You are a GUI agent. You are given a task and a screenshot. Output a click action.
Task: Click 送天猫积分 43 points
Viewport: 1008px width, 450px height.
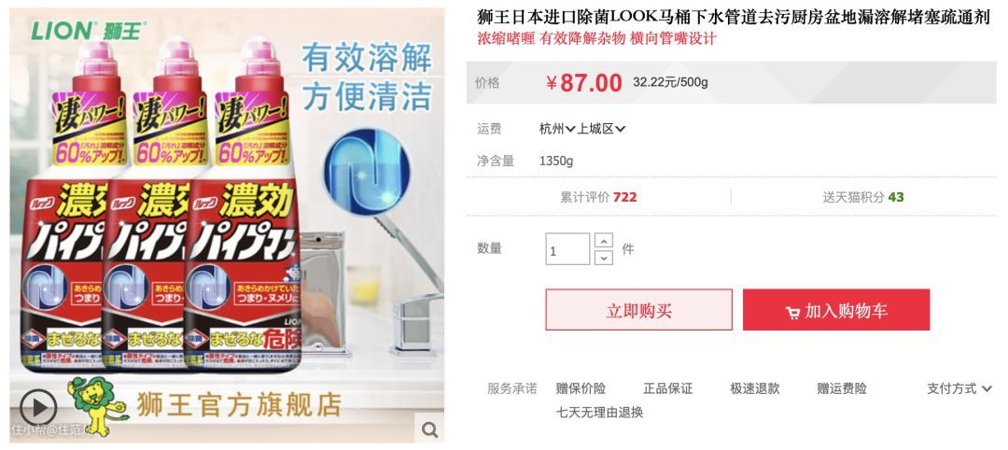click(x=863, y=197)
